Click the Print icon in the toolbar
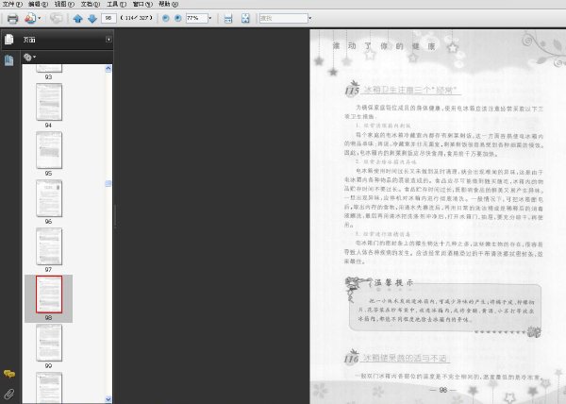 tap(12, 19)
